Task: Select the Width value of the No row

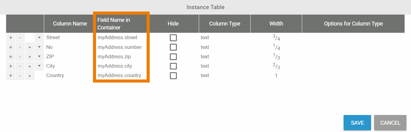Action: point(276,47)
